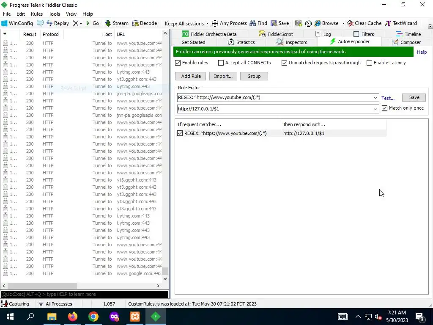This screenshot has height=325, width=433.
Task: Show hidden system tray icons
Action: [x=358, y=317]
